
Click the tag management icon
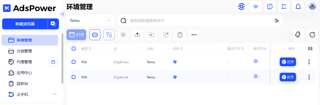point(298,35)
